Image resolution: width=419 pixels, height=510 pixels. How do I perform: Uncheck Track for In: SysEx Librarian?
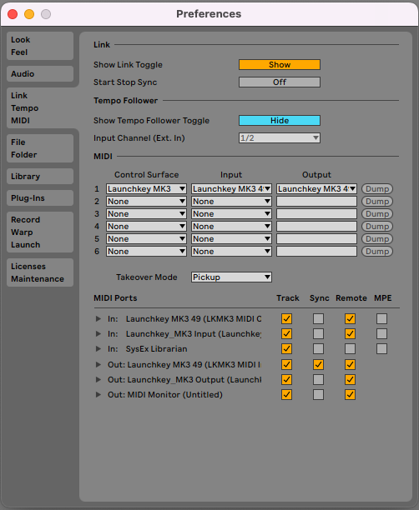[x=287, y=348]
